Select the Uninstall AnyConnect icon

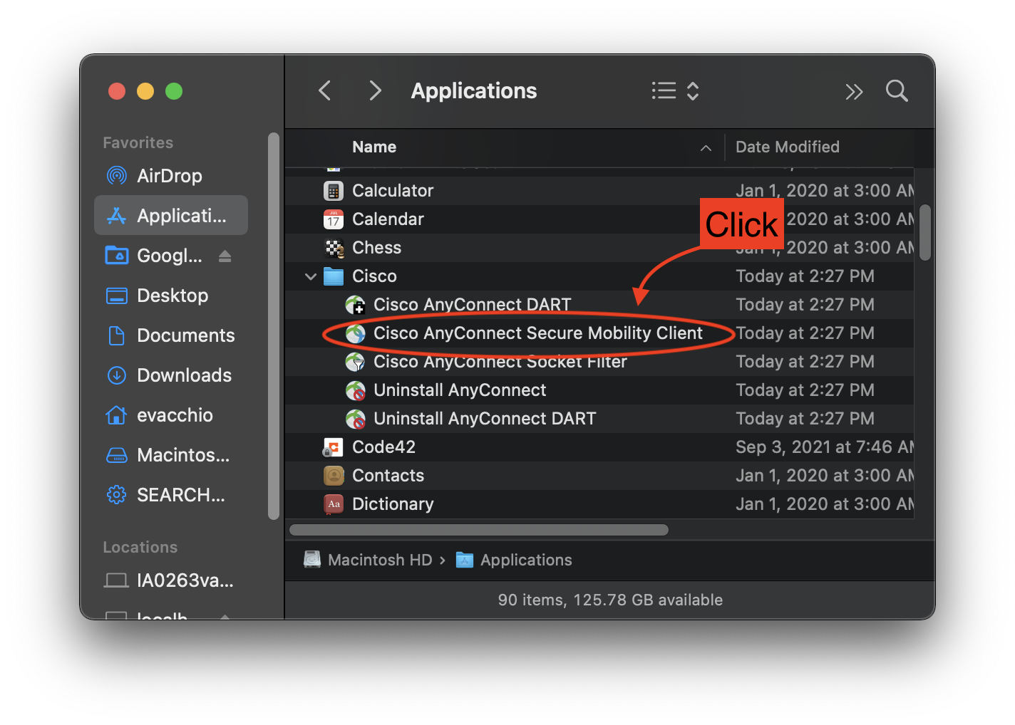click(x=355, y=390)
